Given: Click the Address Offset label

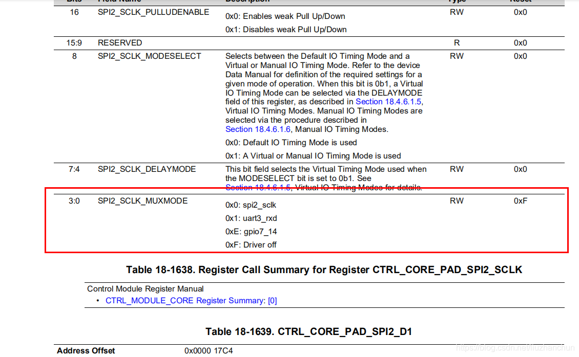Looking at the screenshot, I should coord(86,351).
